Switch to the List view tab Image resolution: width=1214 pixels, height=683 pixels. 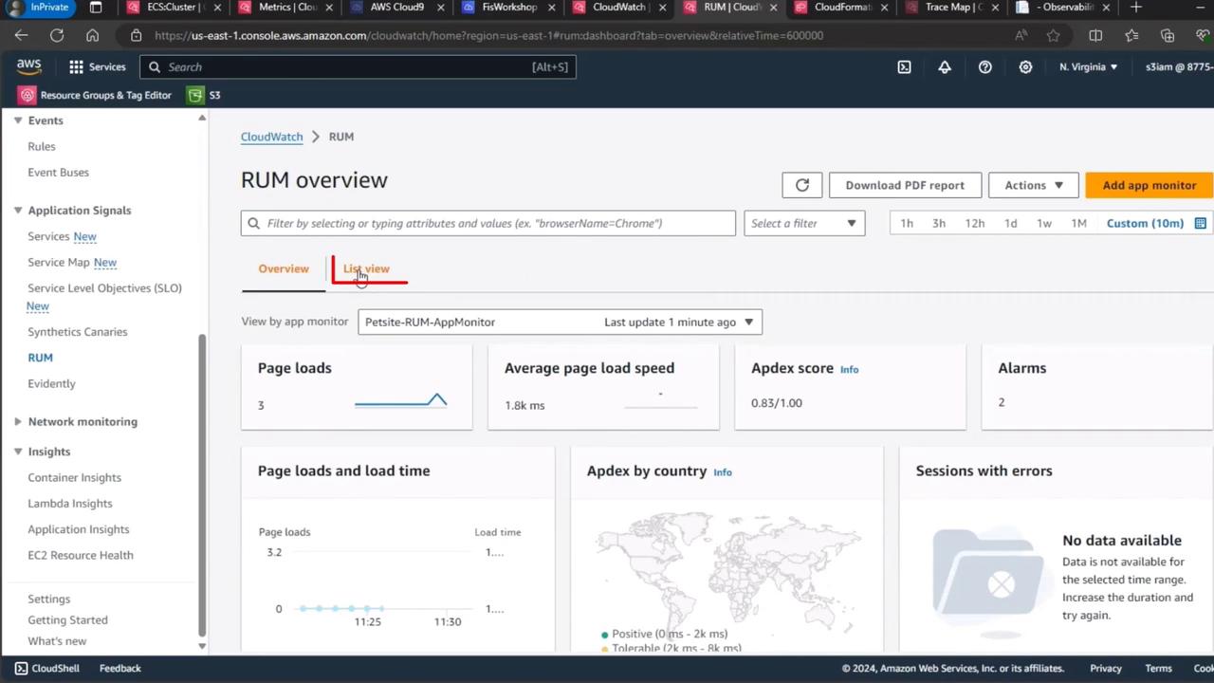coord(366,269)
